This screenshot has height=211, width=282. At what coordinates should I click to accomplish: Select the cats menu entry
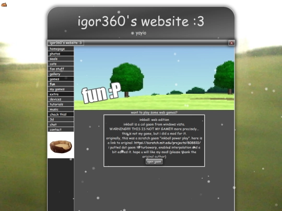61,64
